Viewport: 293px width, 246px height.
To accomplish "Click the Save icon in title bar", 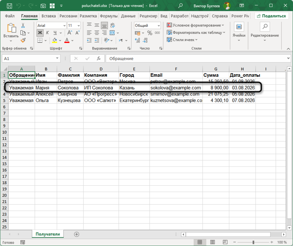I will [10, 6].
